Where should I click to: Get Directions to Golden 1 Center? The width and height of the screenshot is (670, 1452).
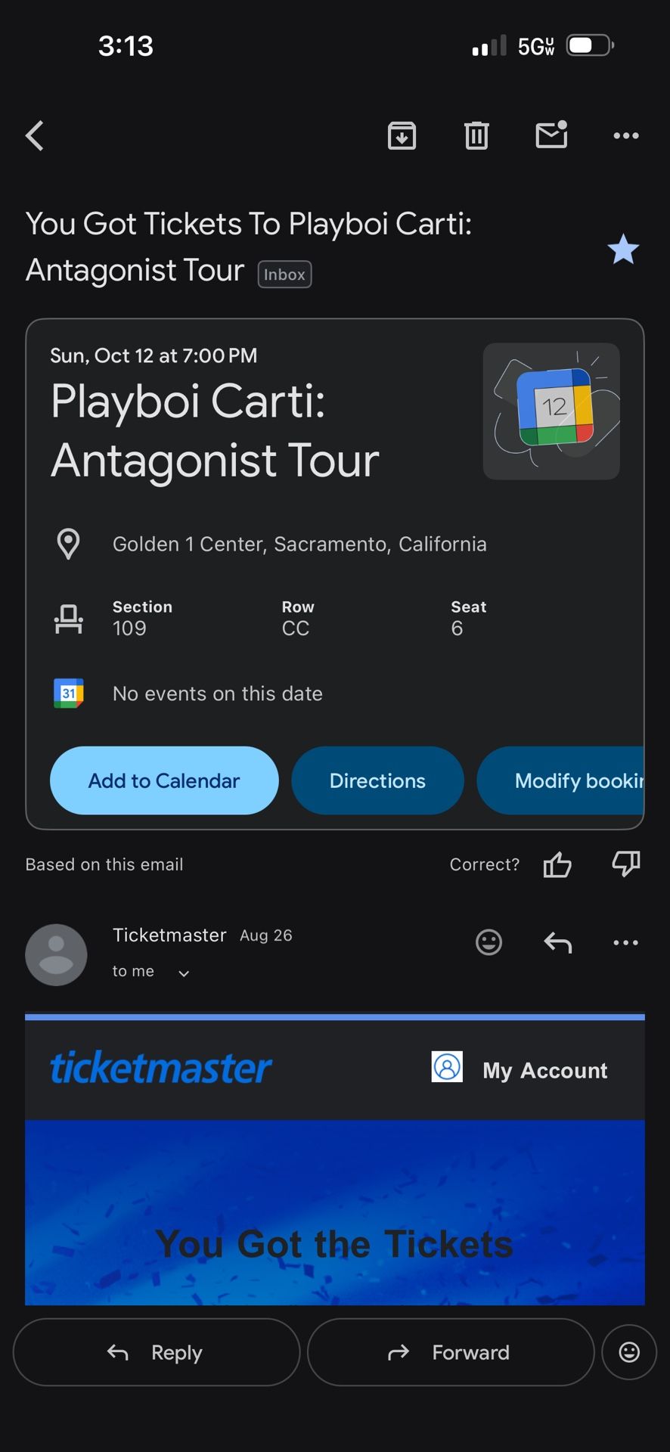click(377, 780)
